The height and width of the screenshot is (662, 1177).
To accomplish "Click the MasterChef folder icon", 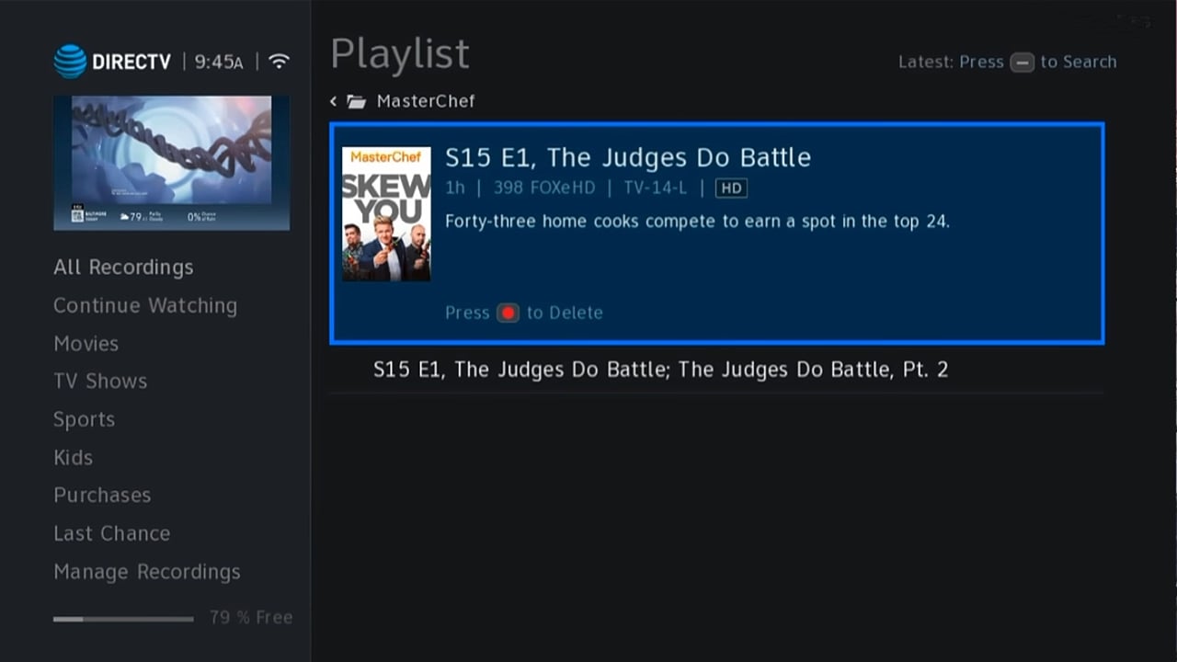I will pyautogui.click(x=357, y=101).
